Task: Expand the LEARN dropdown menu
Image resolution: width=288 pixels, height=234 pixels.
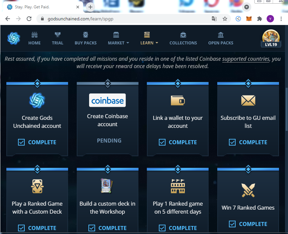Action: pyautogui.click(x=149, y=38)
